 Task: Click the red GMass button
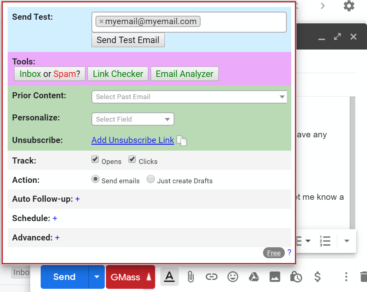(x=125, y=277)
